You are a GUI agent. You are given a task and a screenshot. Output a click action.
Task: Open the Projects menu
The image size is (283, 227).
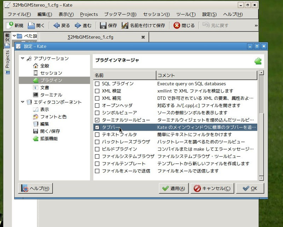(89, 14)
